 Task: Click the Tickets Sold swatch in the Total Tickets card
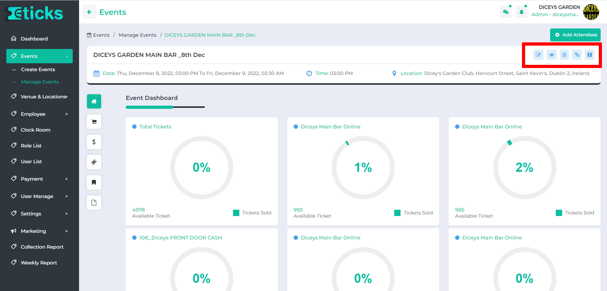(236, 213)
